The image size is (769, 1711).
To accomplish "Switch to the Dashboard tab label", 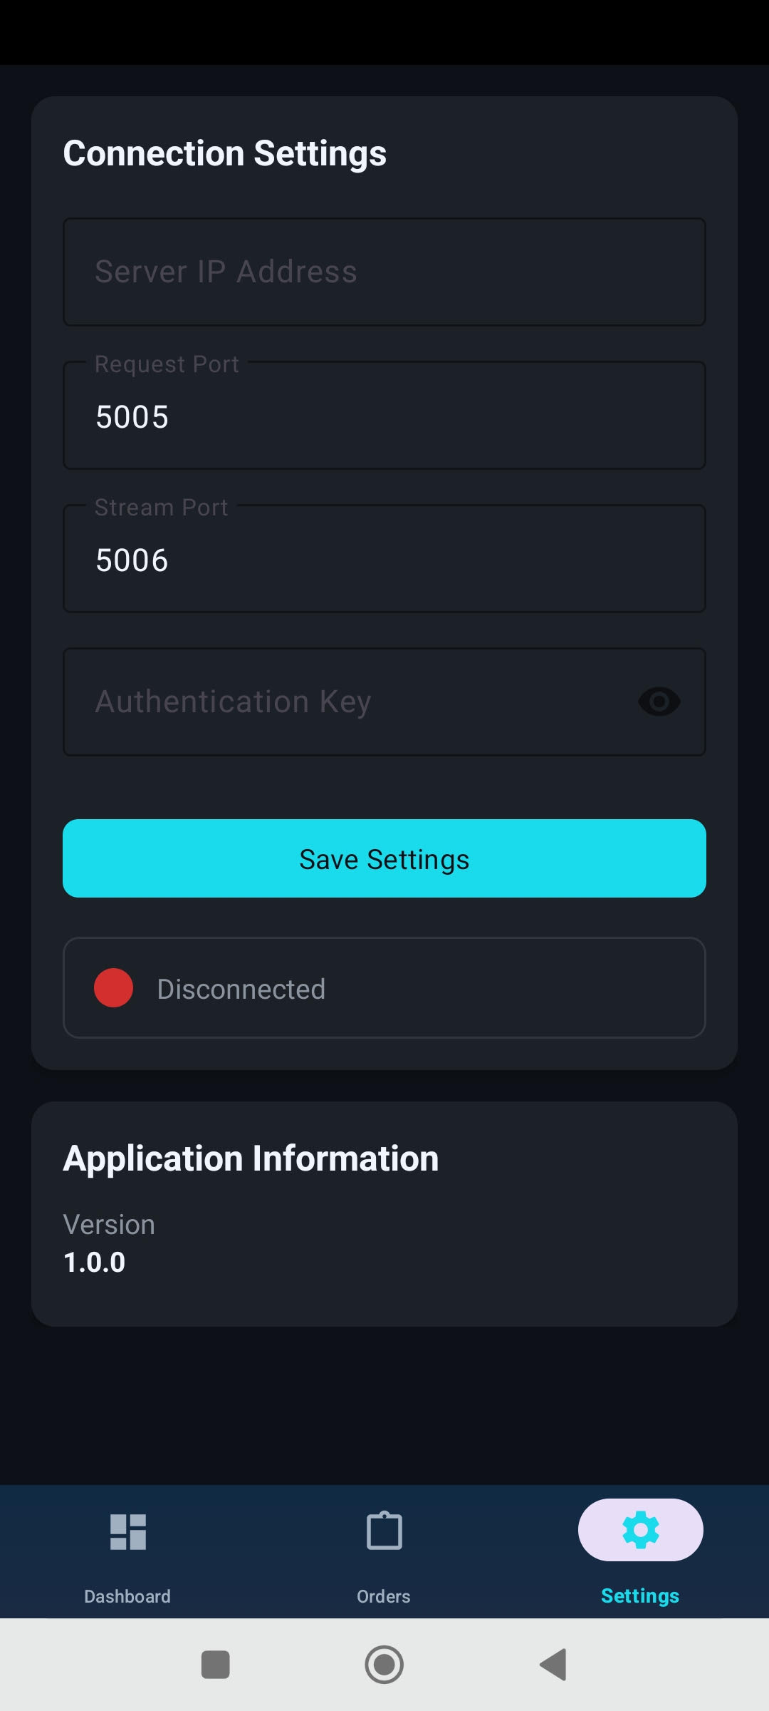I will point(127,1596).
